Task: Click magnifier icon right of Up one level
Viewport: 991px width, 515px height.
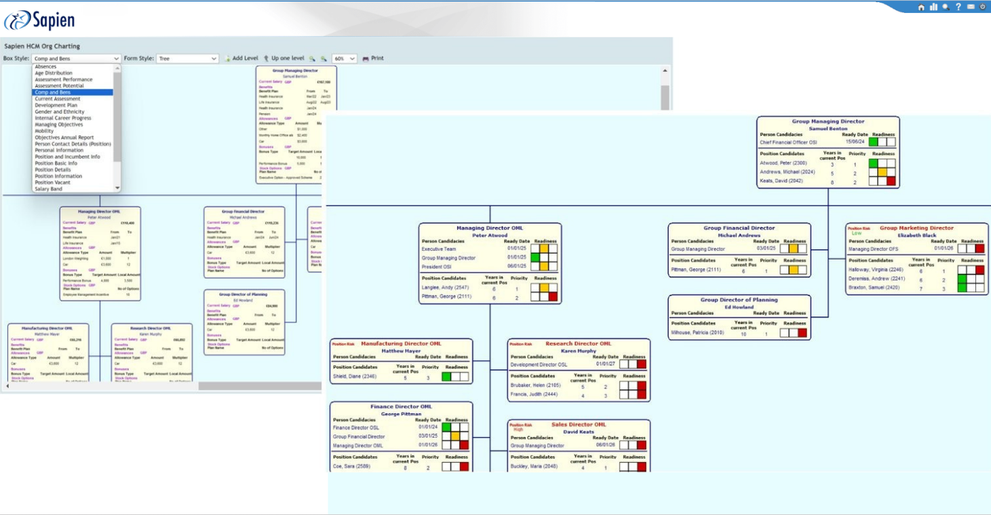Action: 312,59
